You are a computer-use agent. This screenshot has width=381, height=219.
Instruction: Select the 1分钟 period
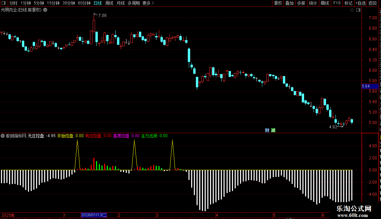point(26,3)
